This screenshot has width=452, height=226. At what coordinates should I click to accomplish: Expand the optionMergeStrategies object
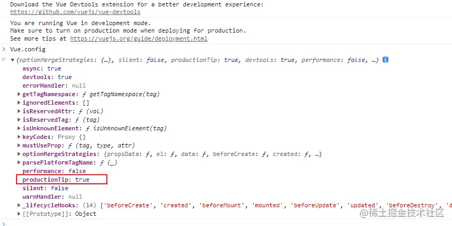pyautogui.click(x=19, y=154)
